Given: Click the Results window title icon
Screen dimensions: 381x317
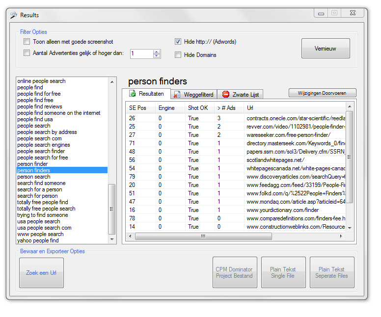Looking at the screenshot, I should [14, 15].
